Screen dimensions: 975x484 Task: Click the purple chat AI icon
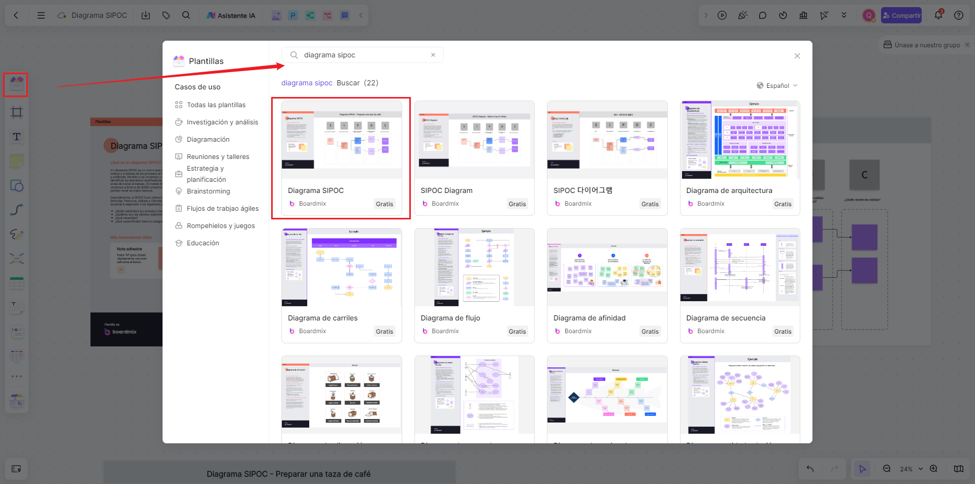click(x=345, y=15)
